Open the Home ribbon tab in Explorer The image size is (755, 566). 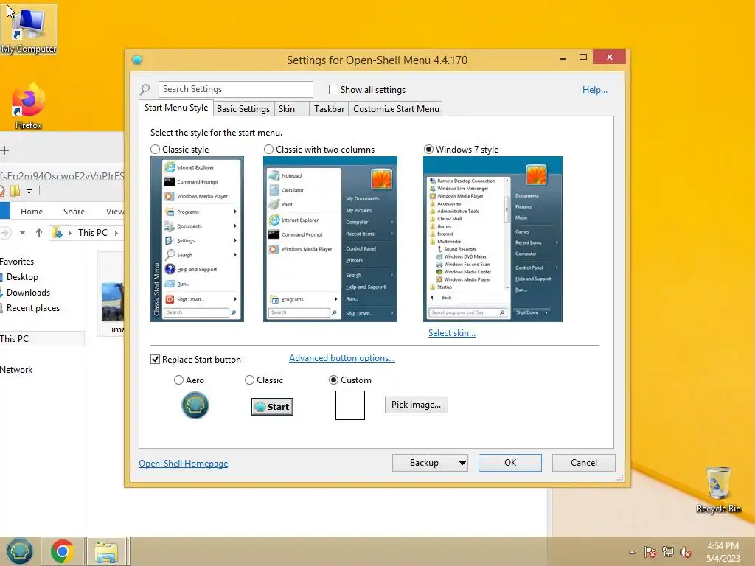pyautogui.click(x=32, y=212)
